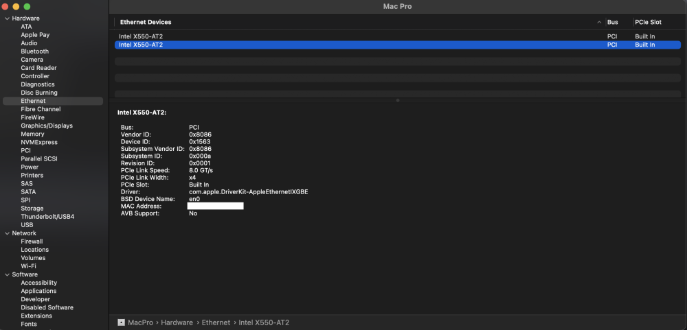687x330 pixels.
Task: Open Thunderbolt/USB4 information
Action: point(47,217)
